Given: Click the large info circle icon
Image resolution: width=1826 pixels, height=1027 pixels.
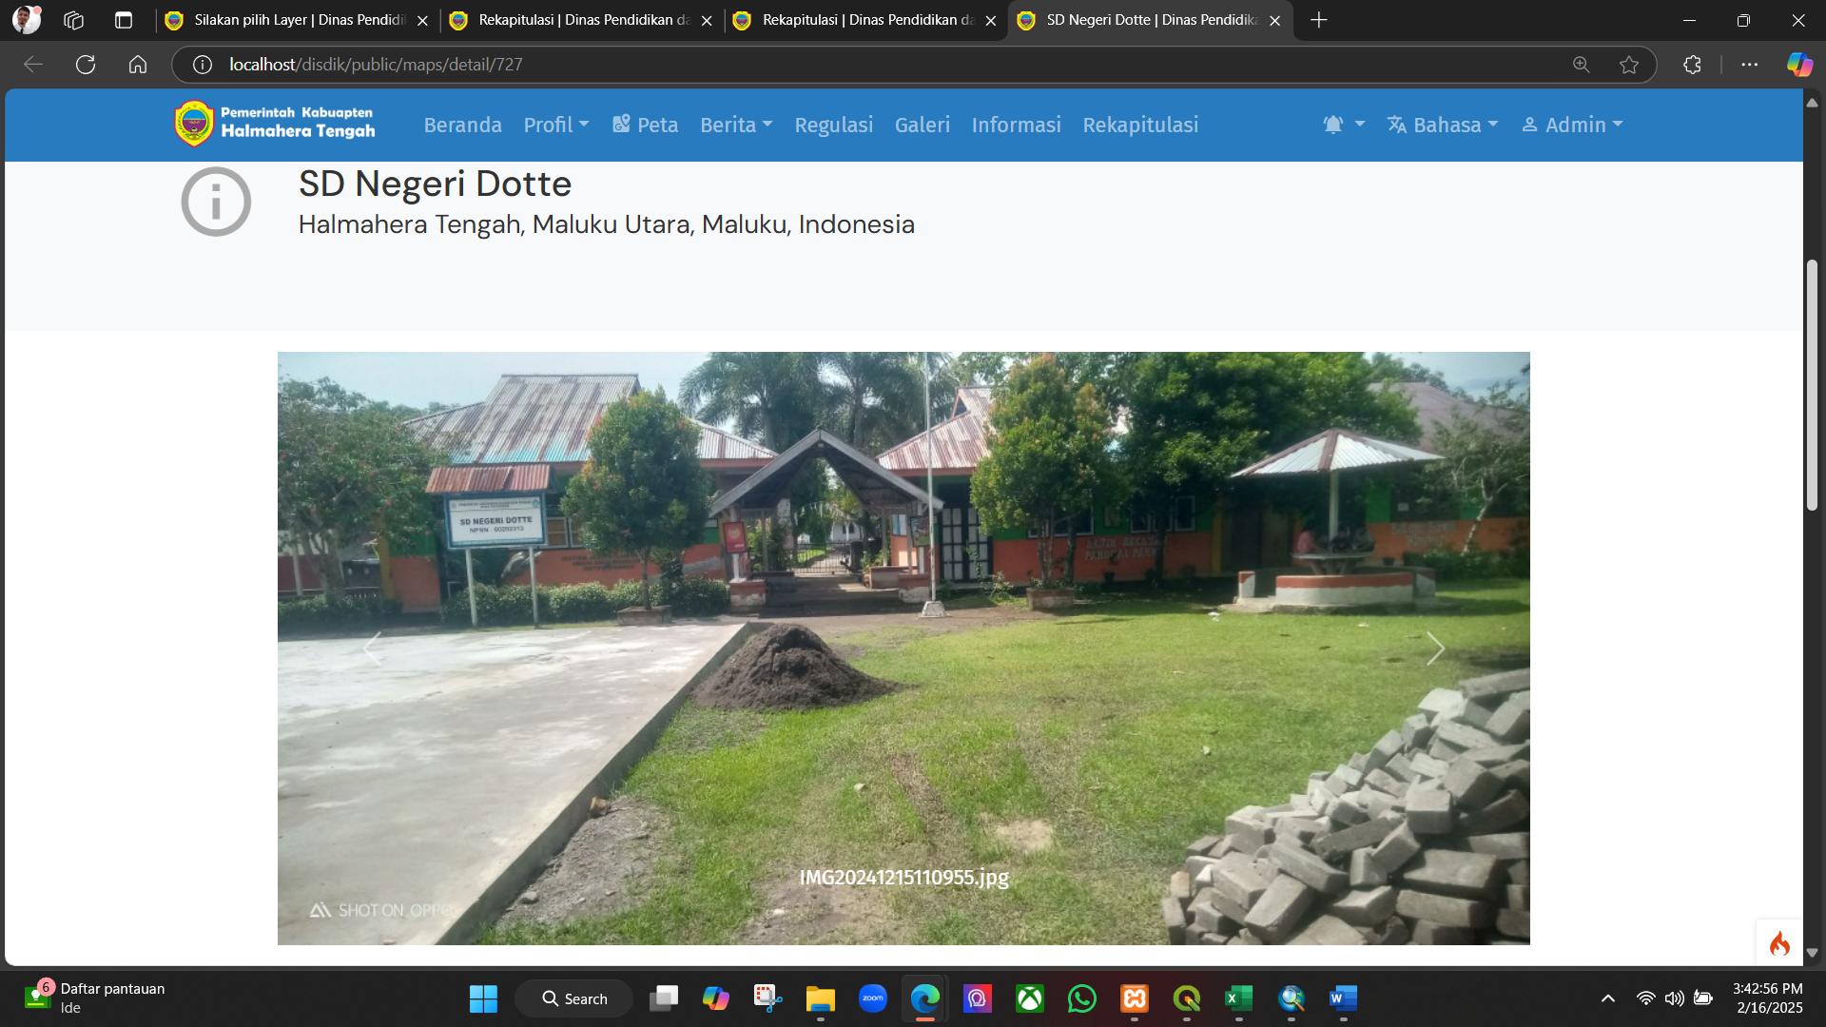Looking at the screenshot, I should pyautogui.click(x=216, y=202).
